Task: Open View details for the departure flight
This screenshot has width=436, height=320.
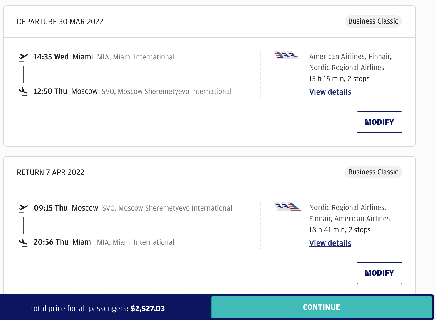Action: (330, 92)
